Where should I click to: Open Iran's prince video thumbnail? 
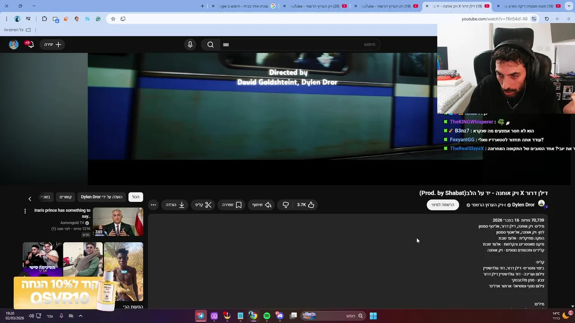[x=118, y=222]
